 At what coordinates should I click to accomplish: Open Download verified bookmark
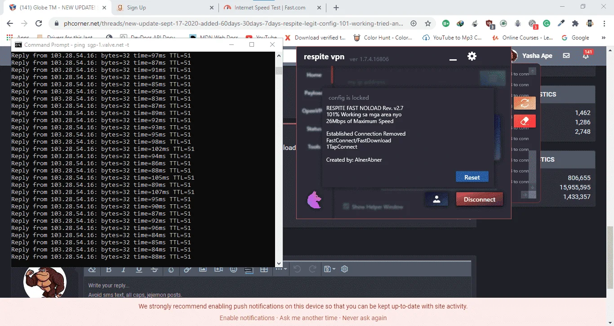coord(316,38)
